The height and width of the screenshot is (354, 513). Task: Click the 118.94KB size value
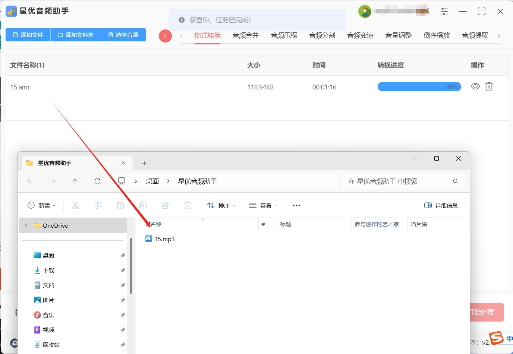(x=260, y=87)
